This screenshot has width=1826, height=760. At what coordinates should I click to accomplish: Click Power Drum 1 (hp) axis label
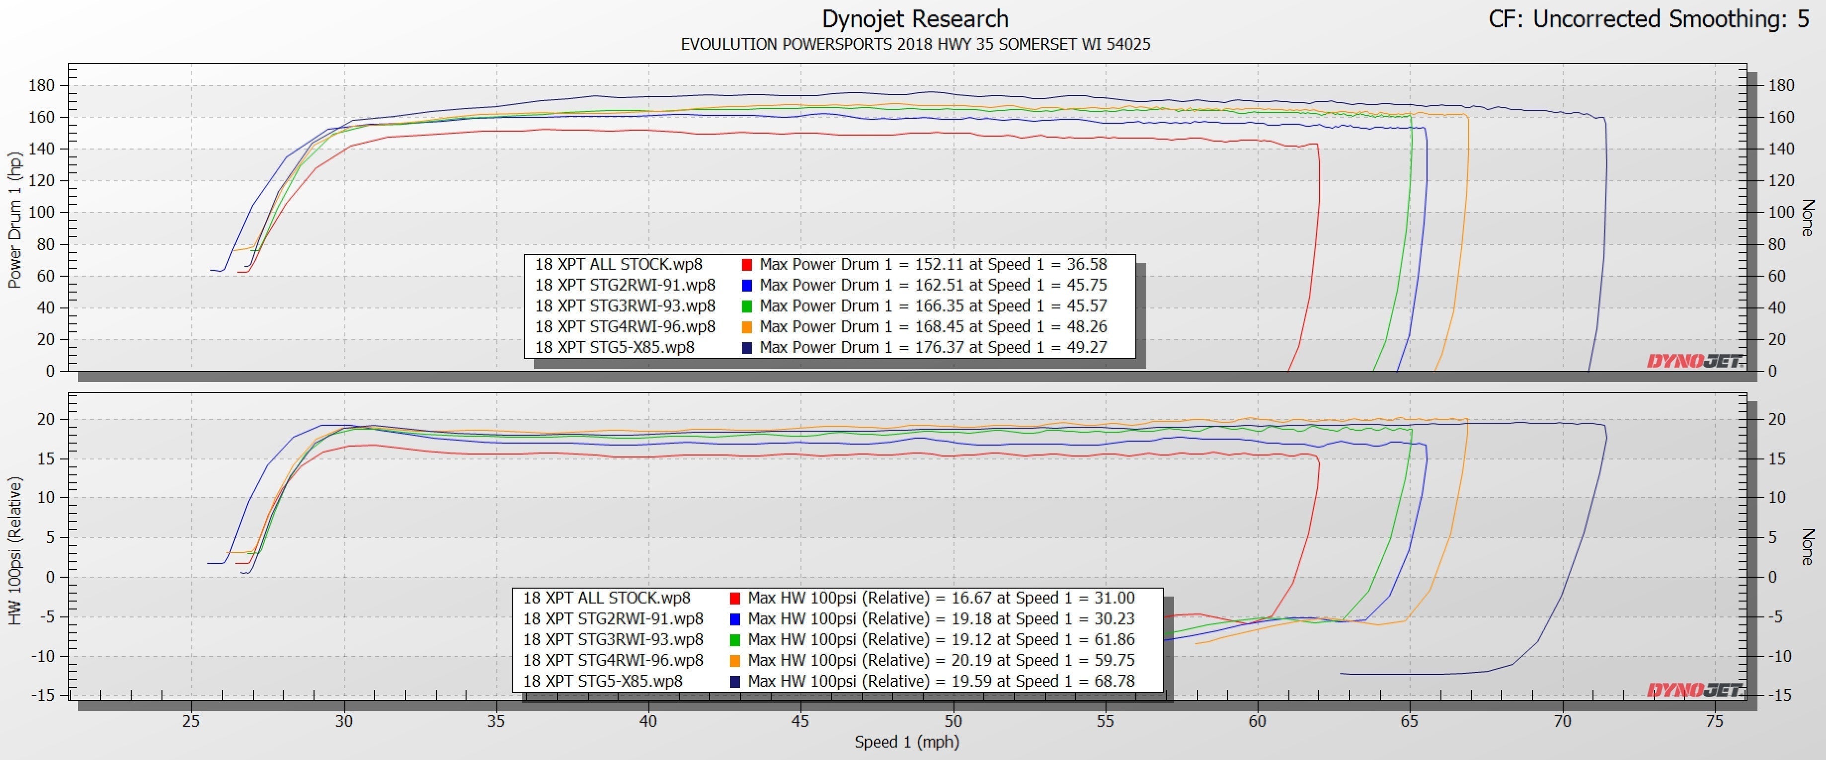[15, 220]
